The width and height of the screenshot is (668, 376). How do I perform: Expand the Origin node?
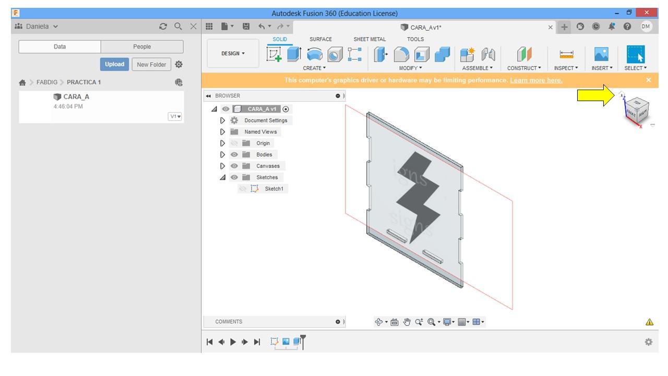pos(223,143)
